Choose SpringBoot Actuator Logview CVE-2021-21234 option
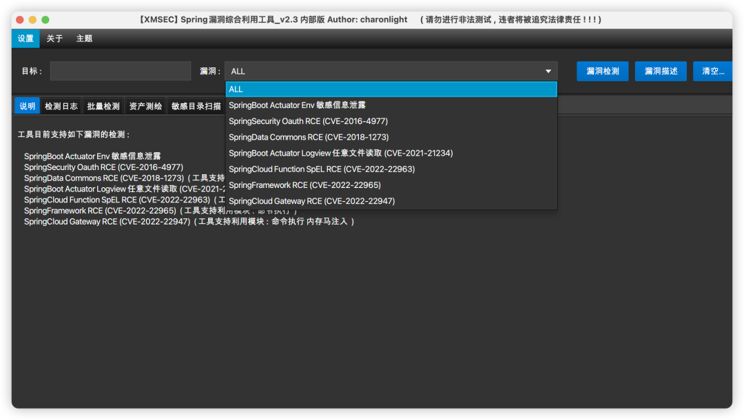Screen dimensions: 744x420 pyautogui.click(x=391, y=153)
